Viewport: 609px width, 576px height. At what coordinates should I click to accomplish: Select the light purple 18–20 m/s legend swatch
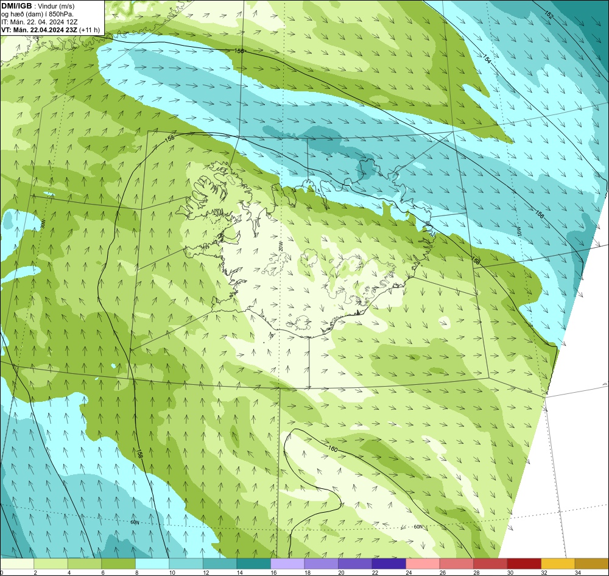[321, 563]
